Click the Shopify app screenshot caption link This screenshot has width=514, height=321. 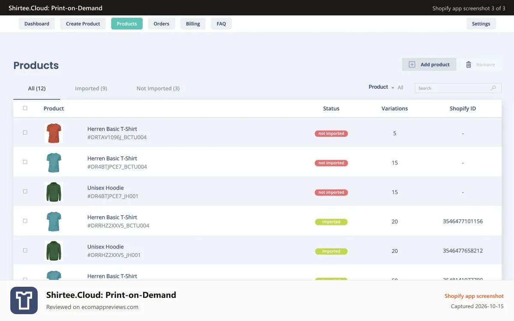click(474, 296)
